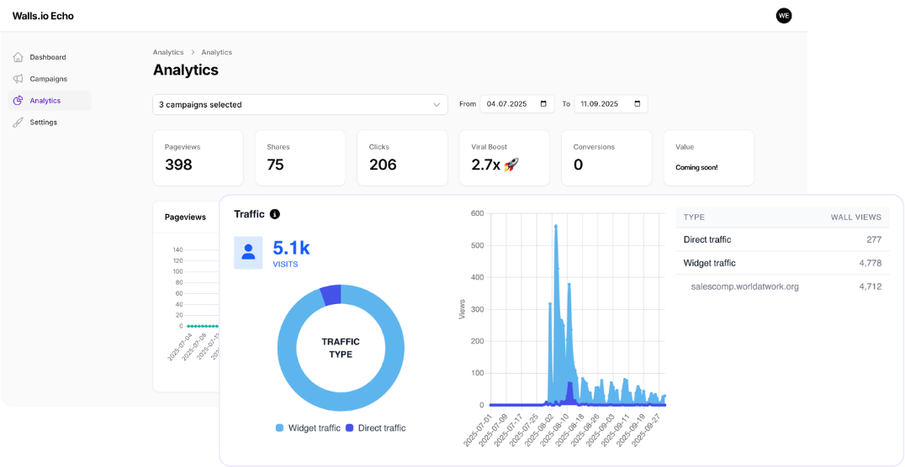Viewport: 905px width, 467px height.
Task: Select the Analytics sidebar item
Action: 50,100
